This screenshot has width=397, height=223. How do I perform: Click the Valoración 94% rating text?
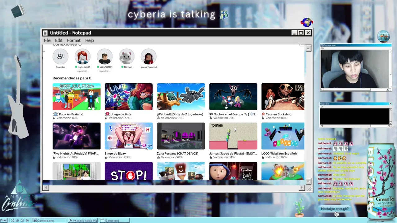coord(67,157)
